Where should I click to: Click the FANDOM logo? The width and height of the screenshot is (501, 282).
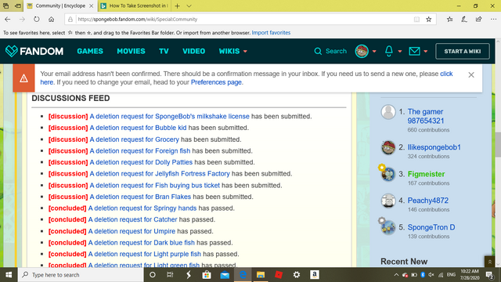(34, 51)
